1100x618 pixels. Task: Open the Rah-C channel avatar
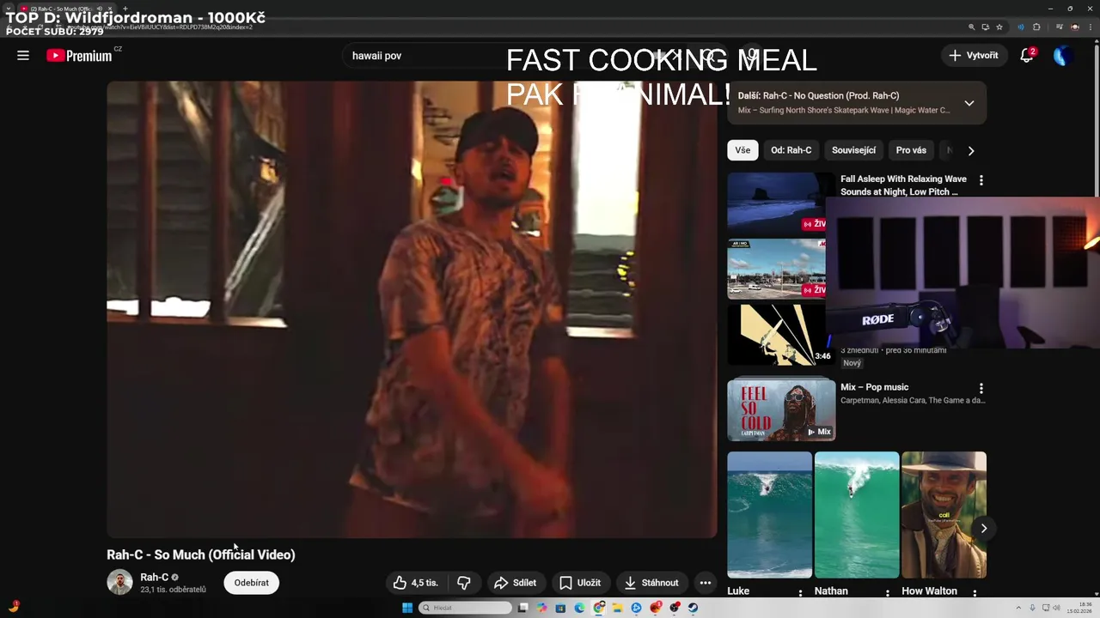119,582
